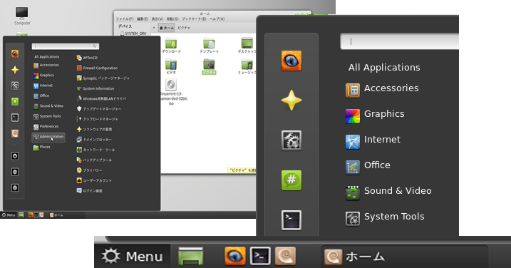Open ユーザーアカウント
Viewport: 511px width, 268px height.
pyautogui.click(x=94, y=180)
